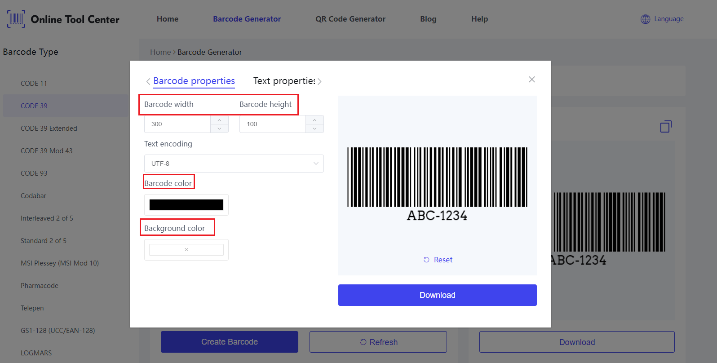The image size is (717, 363).
Task: Select LOGMARS barcode type
Action: [x=36, y=353]
